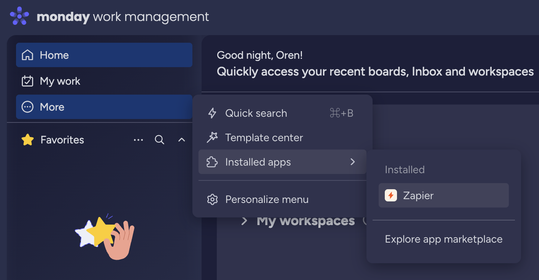The image size is (539, 280).
Task: Click the monday logo icon
Action: pos(19,16)
